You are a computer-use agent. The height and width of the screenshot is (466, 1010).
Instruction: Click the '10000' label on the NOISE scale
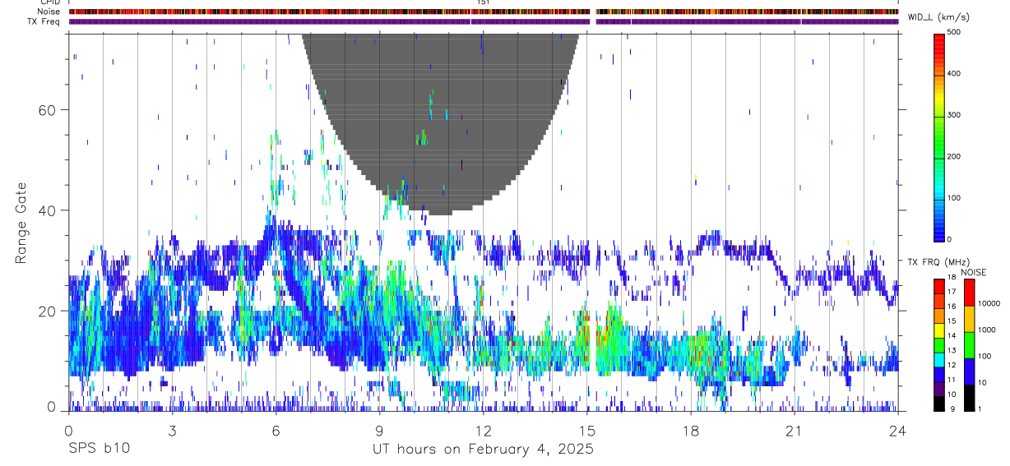(988, 303)
